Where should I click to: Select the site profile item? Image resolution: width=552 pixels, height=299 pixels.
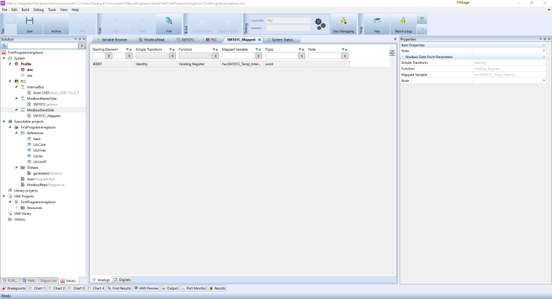[x=30, y=75]
